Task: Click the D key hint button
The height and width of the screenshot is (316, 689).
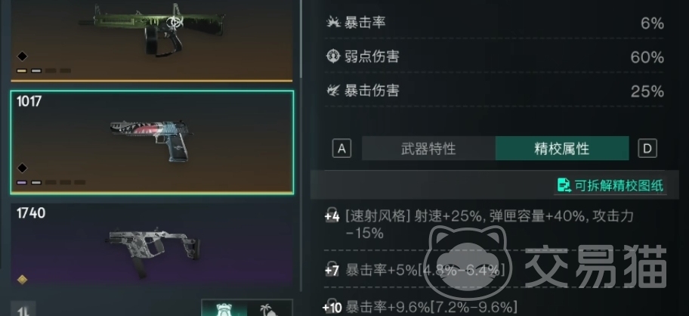Action: [647, 149]
